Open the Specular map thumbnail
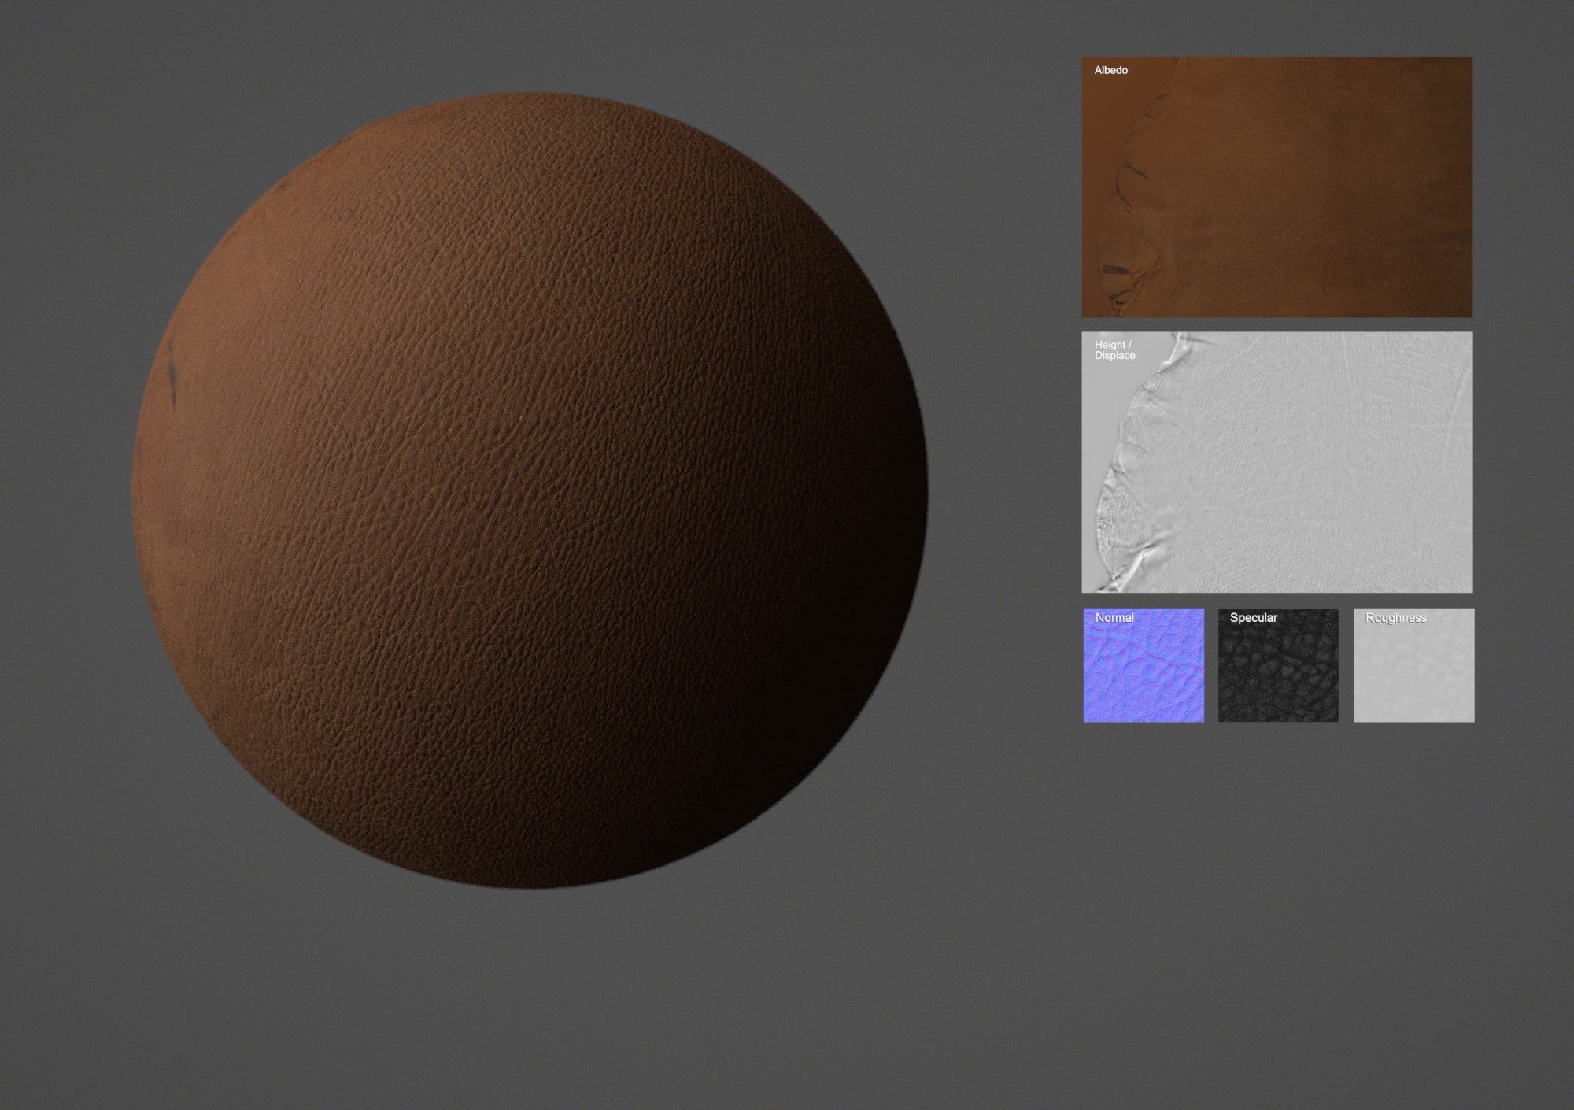The image size is (1574, 1110). tap(1278, 665)
